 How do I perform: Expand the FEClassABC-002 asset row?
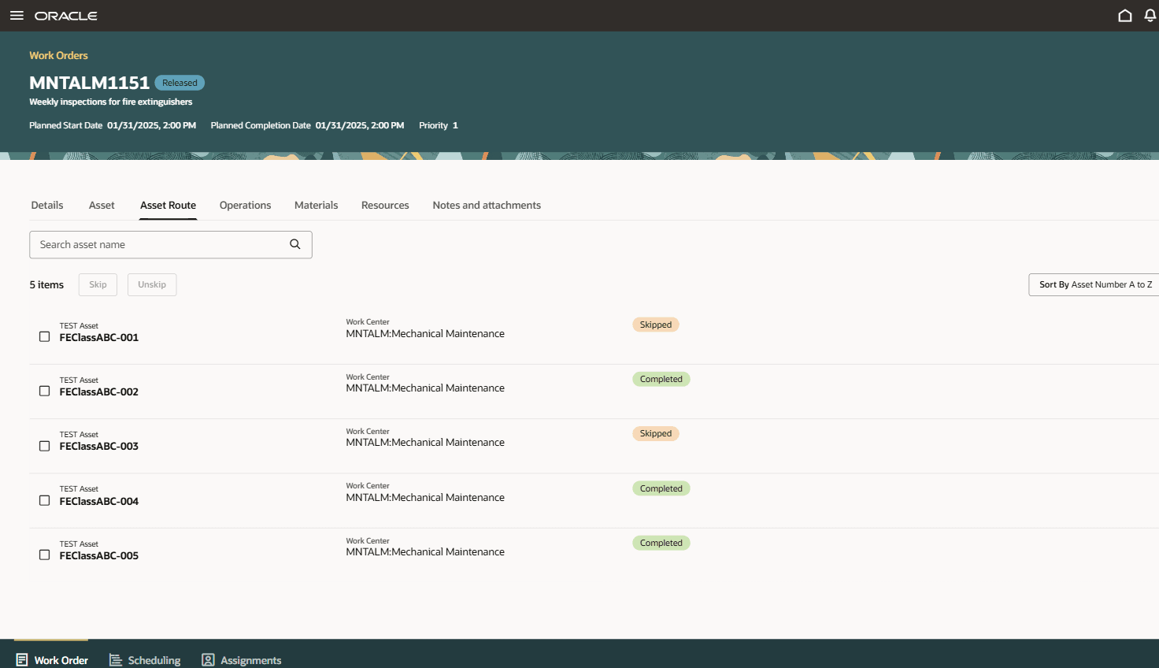(99, 391)
